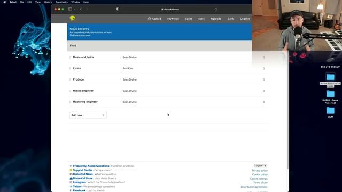Delete the Producer credit row
Image resolution: width=342 pixels, height=192 pixels.
(x=263, y=79)
